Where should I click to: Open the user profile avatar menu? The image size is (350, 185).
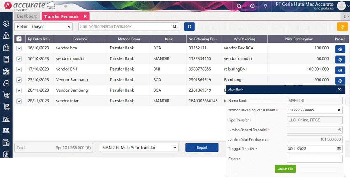(341, 6)
